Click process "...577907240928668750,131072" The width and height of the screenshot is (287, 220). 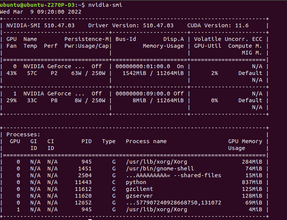coord(174,203)
